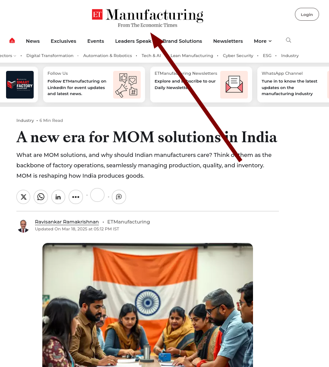Image resolution: width=329 pixels, height=367 pixels.
Task: Share article on X (Twitter)
Action: point(23,197)
